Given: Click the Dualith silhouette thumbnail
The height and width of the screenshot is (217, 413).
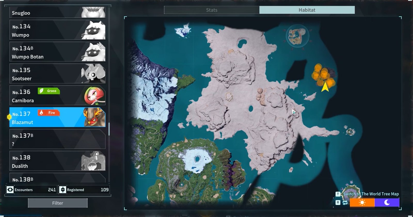Looking at the screenshot, I should click(93, 161).
